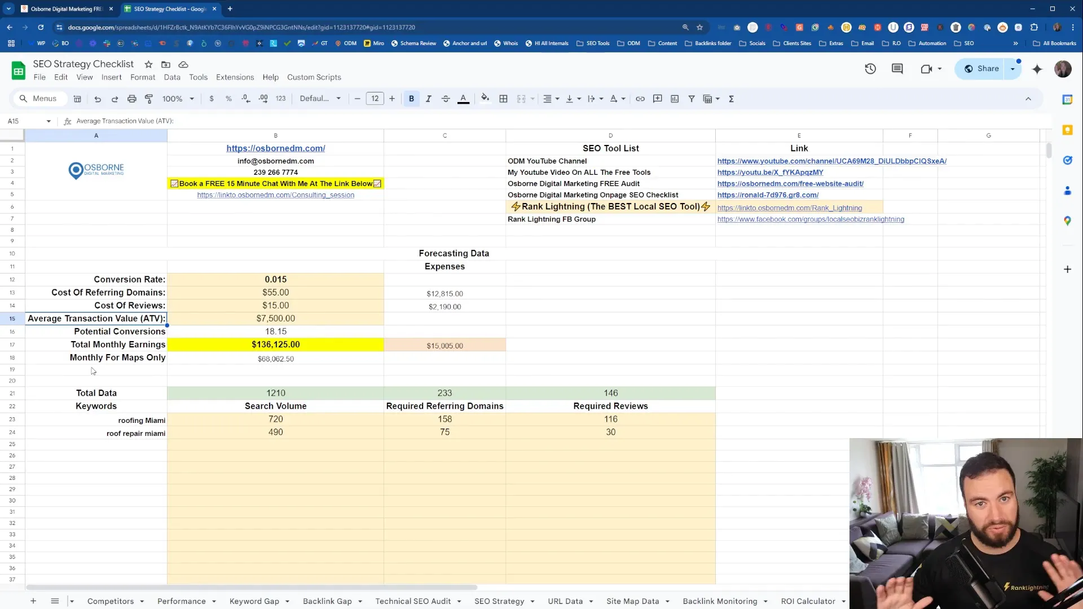The image size is (1083, 609).
Task: Open the Format menu
Action: [143, 77]
